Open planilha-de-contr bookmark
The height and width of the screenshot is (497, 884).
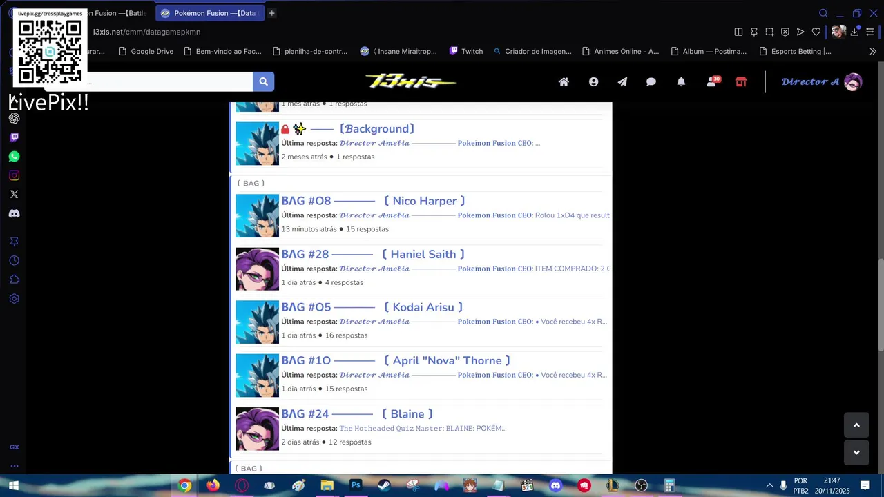point(309,51)
